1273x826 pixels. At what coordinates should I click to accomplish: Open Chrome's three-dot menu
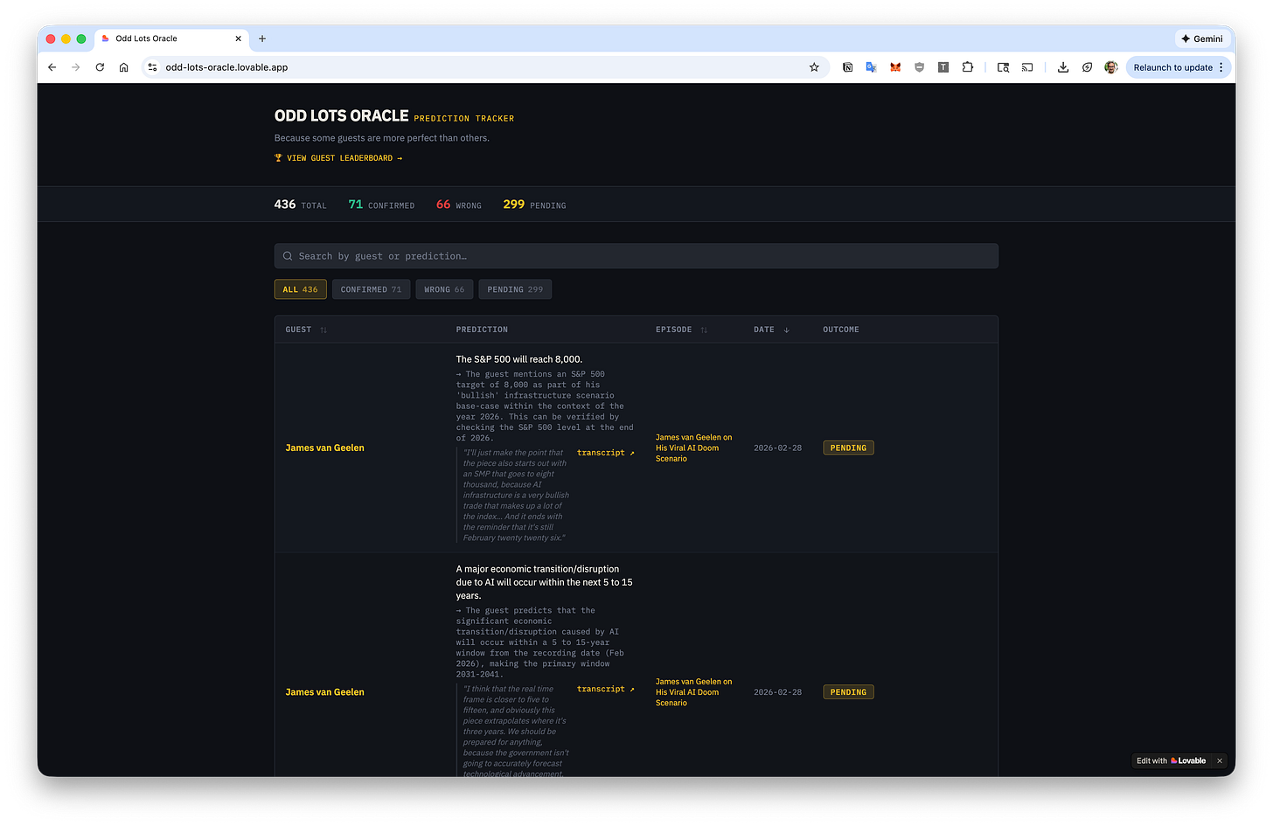point(1221,67)
